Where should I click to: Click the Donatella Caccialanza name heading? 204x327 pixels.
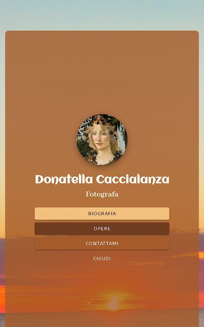(x=102, y=179)
